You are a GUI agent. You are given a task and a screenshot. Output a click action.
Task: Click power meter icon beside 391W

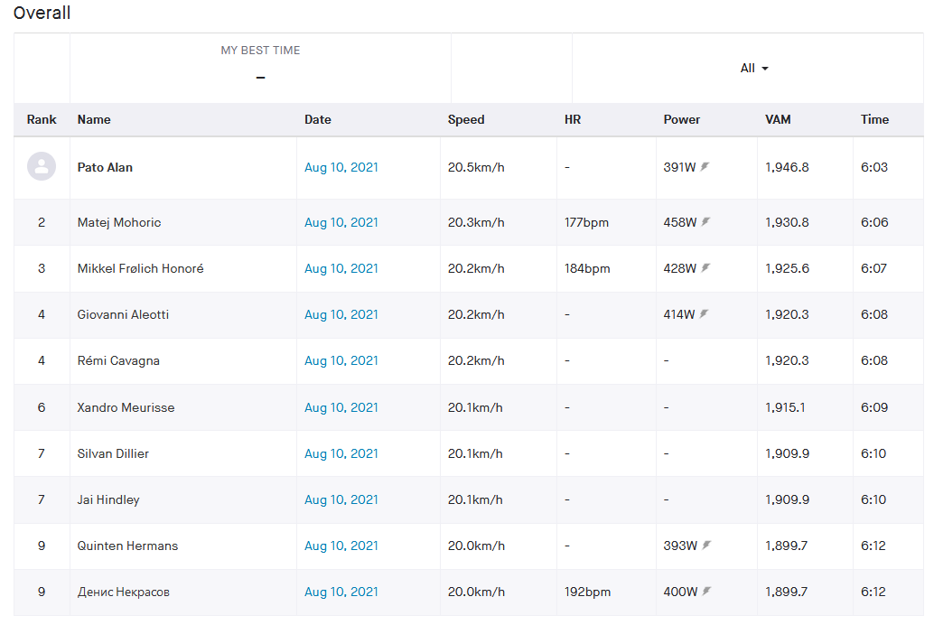coord(705,167)
